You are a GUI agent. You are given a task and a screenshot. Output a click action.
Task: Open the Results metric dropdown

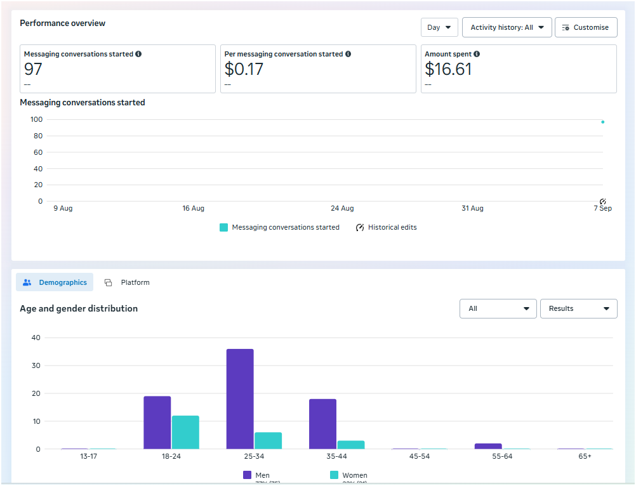pos(578,309)
